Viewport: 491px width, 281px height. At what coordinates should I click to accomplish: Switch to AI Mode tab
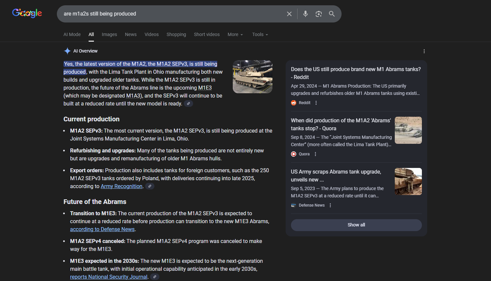point(72,34)
